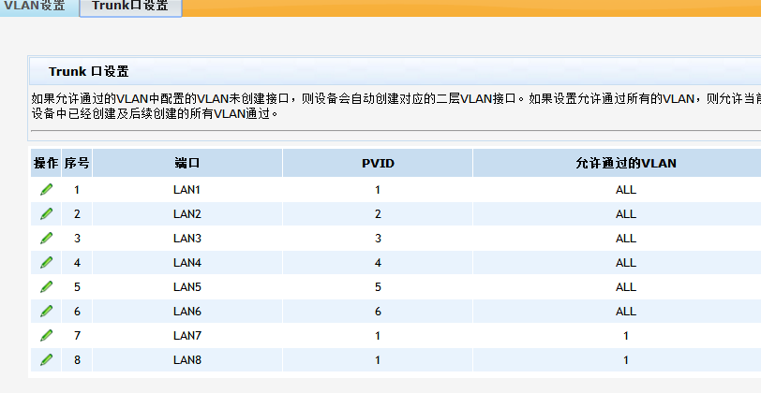This screenshot has width=761, height=393.
Task: Select the LAN1 port name cell
Action: (187, 189)
